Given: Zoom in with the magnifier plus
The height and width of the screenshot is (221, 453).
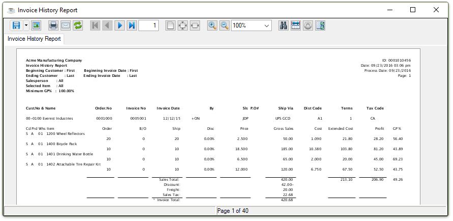Looking at the screenshot, I should pos(212,25).
